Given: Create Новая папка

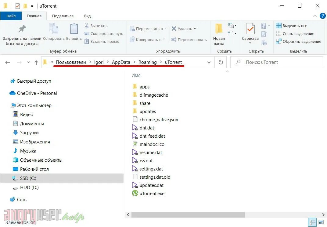Looking at the screenshot, I should [x=219, y=34].
